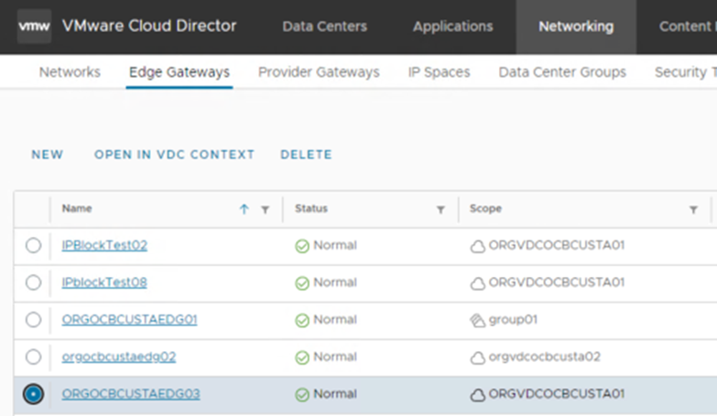Viewport: 717px width, 416px height.
Task: Select the IPblockTest08 radio button
Action: point(33,283)
